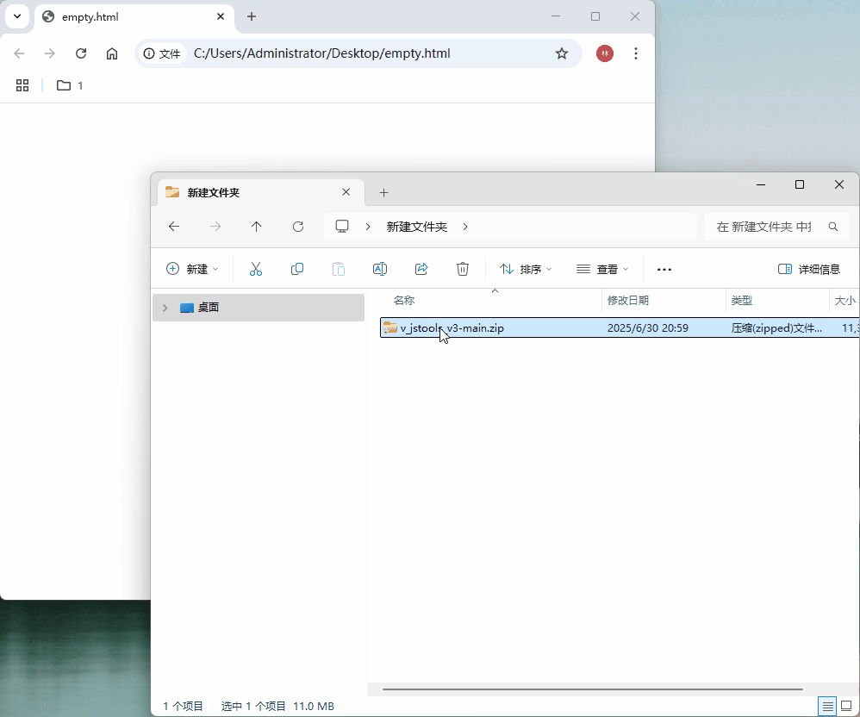
Task: Delete the selected file with trash icon
Action: pyautogui.click(x=463, y=269)
